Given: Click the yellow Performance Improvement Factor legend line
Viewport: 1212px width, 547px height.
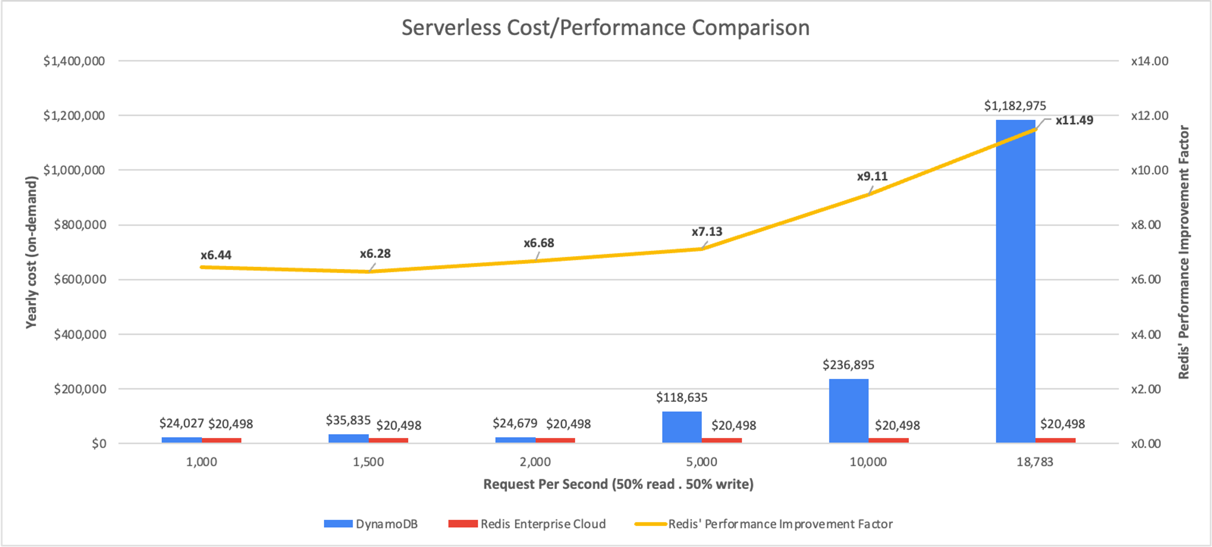Looking at the screenshot, I should coord(650,523).
